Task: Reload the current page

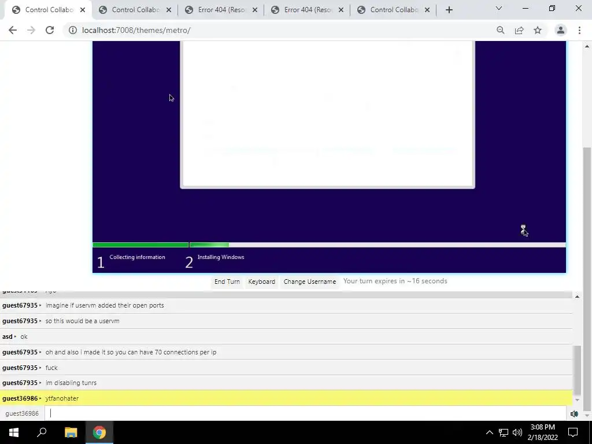Action: click(50, 30)
